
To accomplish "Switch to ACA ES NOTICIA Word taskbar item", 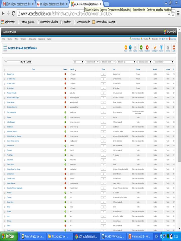I will 113,236.
